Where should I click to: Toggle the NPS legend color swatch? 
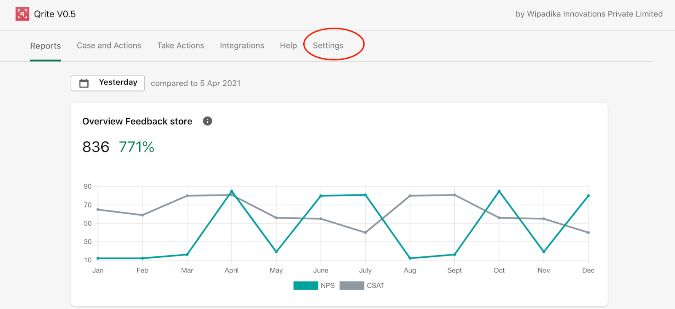tap(305, 285)
